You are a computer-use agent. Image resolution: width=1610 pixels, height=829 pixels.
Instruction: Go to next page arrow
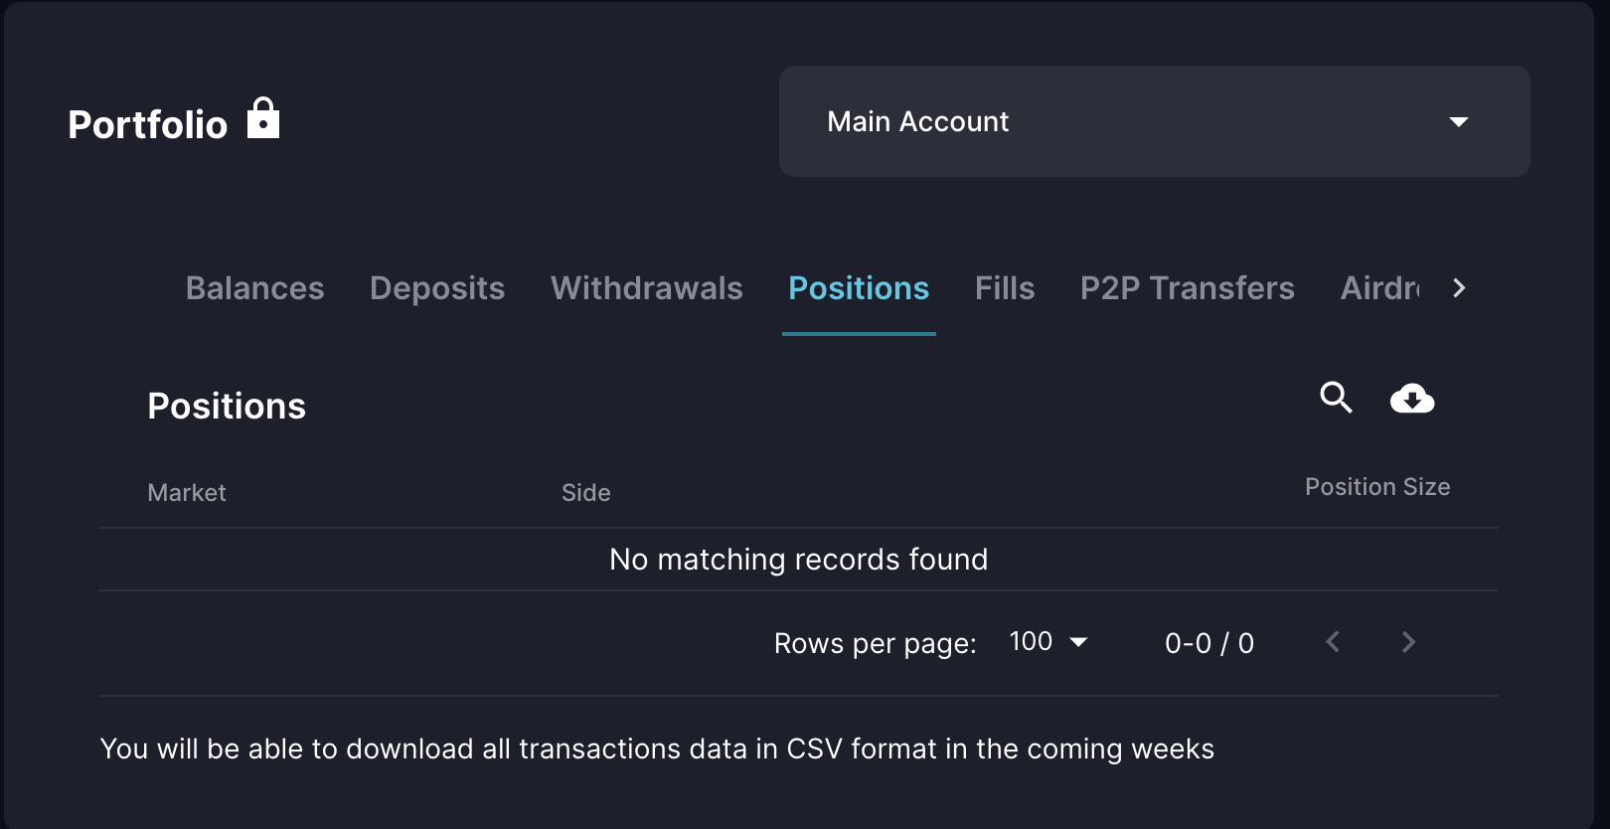coord(1408,642)
